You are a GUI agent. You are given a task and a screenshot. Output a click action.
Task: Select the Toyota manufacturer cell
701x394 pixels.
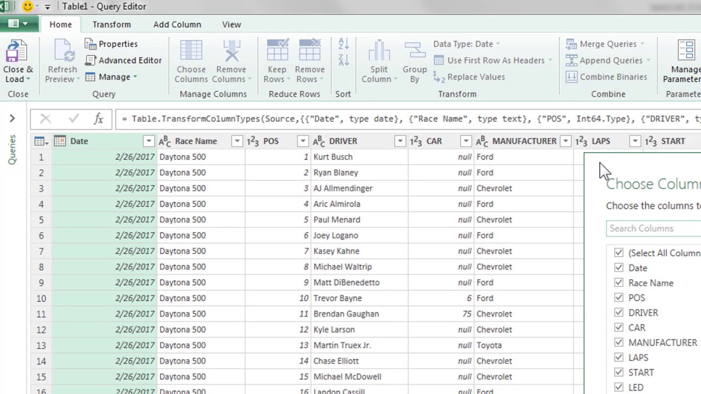click(x=523, y=345)
